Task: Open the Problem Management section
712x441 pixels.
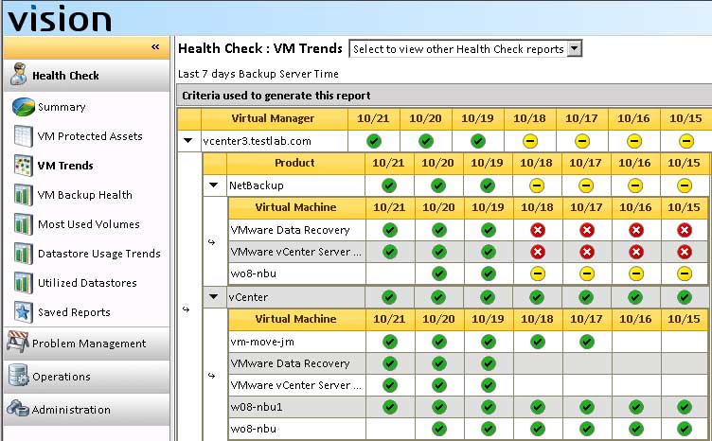Action: point(86,344)
